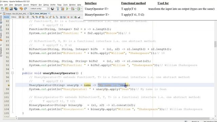Clean and Build the project
This screenshot has height=122, width=217.
click(x=62, y=8)
